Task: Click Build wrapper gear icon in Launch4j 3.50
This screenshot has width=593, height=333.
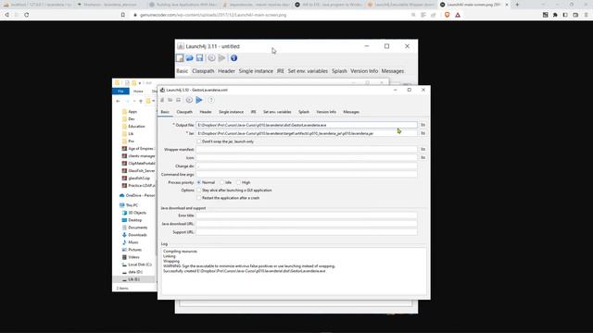Action: [x=189, y=100]
